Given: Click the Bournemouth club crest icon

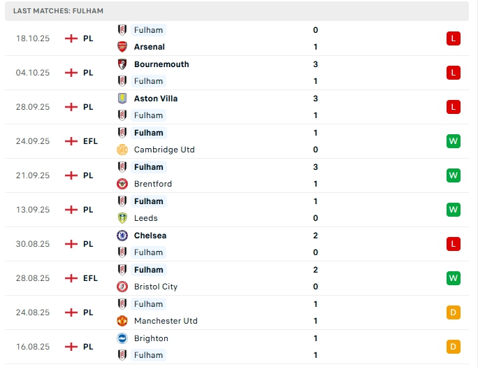Looking at the screenshot, I should 122,64.
